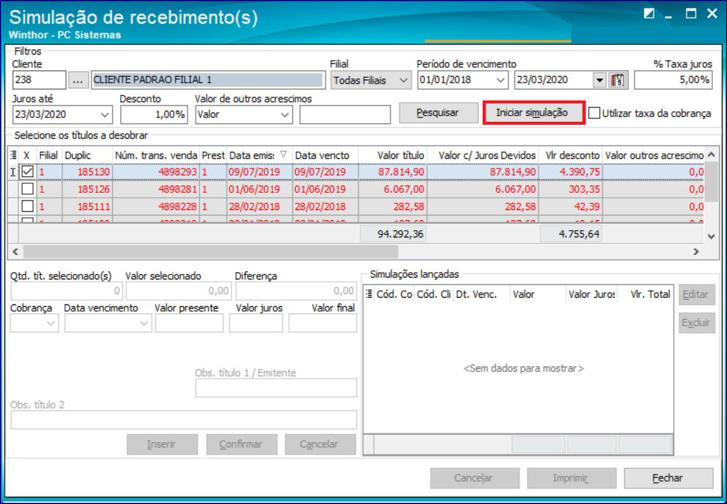Click the Inserir button
The height and width of the screenshot is (504, 727).
[162, 444]
